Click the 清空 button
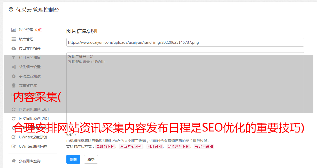317x168 pixels. click(91, 159)
